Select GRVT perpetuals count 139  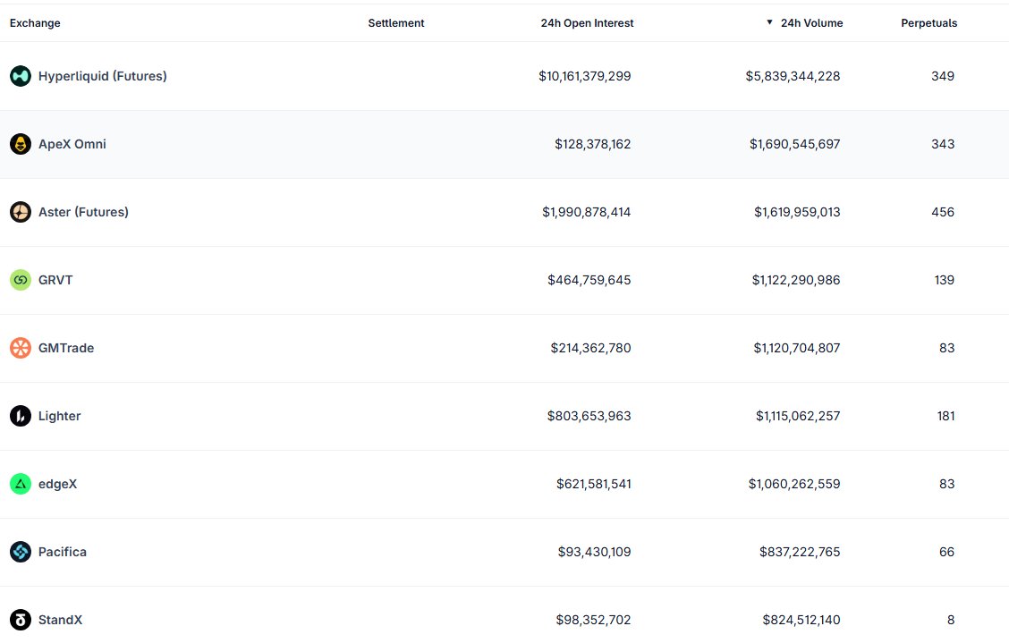point(944,280)
